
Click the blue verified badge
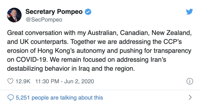point(88,12)
